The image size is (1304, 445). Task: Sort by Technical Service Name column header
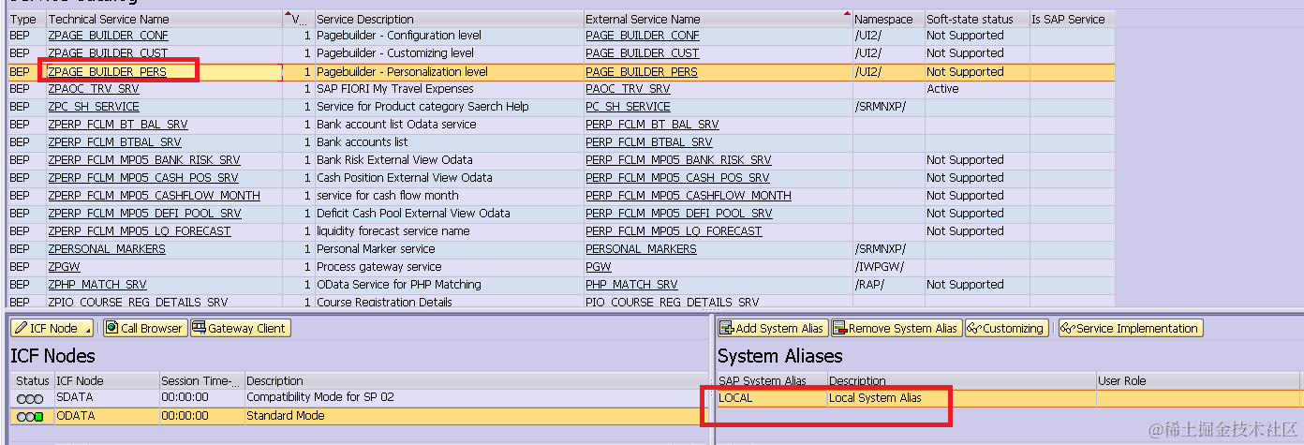click(x=164, y=19)
